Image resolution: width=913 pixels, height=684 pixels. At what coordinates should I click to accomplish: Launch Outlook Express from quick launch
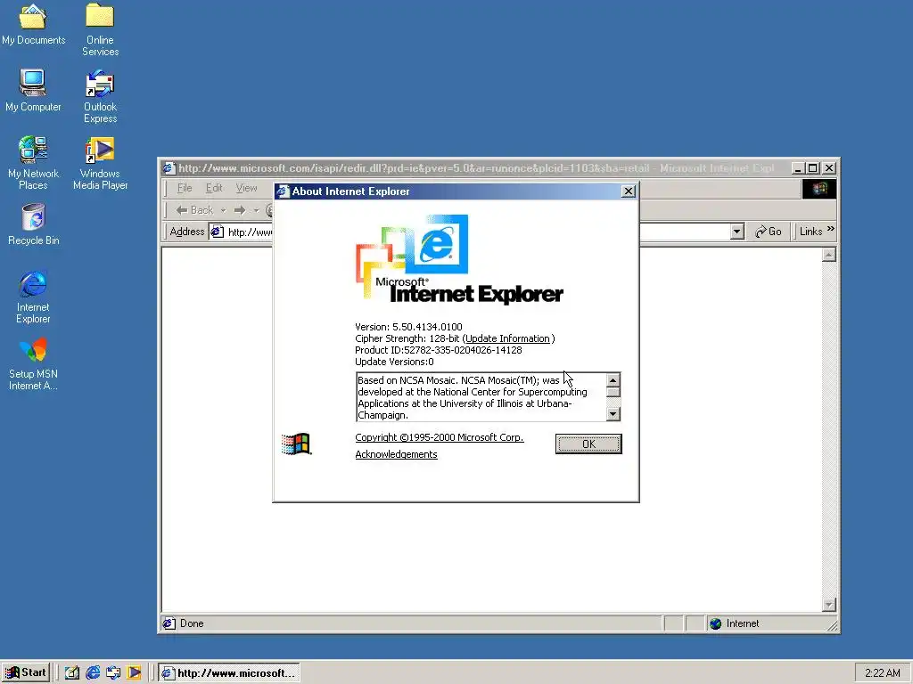(x=113, y=672)
